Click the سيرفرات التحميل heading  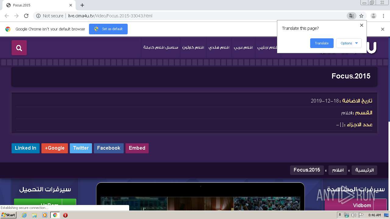(45, 189)
